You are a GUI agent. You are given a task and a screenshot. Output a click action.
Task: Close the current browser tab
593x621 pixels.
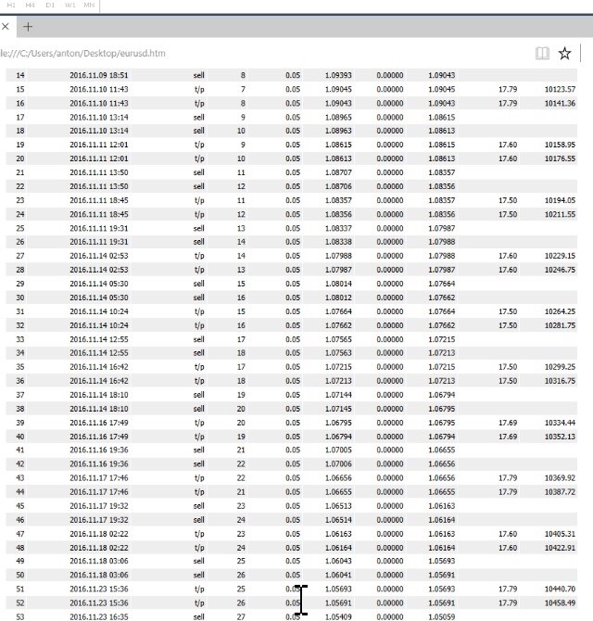click(x=6, y=27)
